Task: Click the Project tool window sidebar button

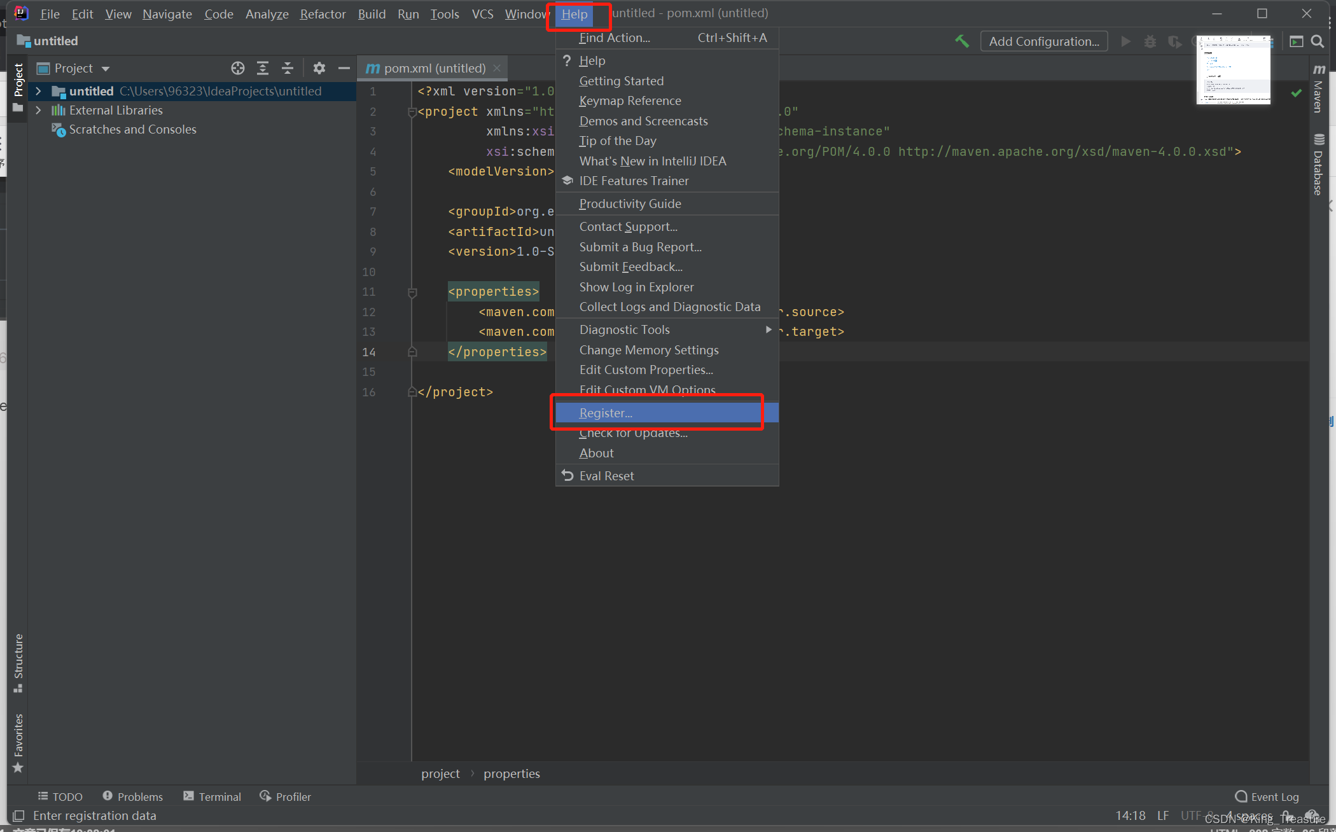Action: pos(18,87)
